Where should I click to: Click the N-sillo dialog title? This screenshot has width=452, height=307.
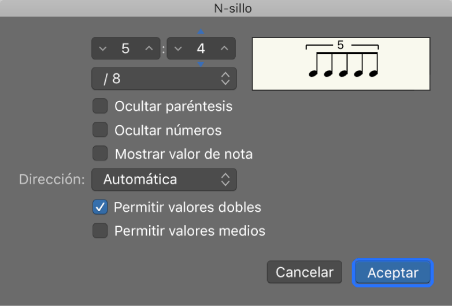pyautogui.click(x=226, y=8)
